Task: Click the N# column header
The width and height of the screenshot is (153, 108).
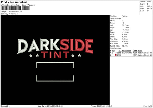Action: [x=113, y=51]
